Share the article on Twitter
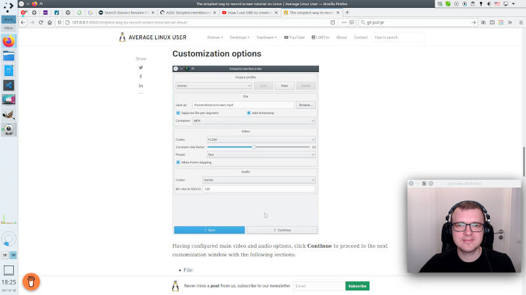The width and height of the screenshot is (526, 295). pyautogui.click(x=141, y=68)
